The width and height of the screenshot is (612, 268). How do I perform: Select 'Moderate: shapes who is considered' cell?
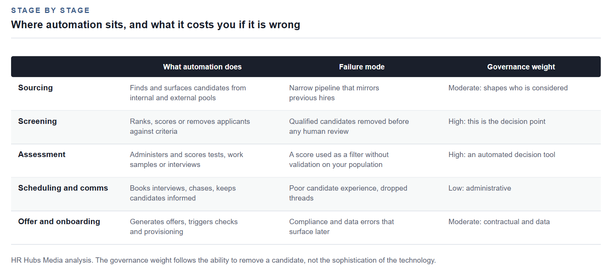point(508,88)
